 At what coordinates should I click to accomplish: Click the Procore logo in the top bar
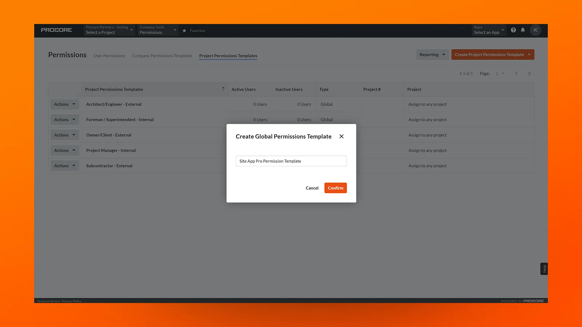pos(56,30)
